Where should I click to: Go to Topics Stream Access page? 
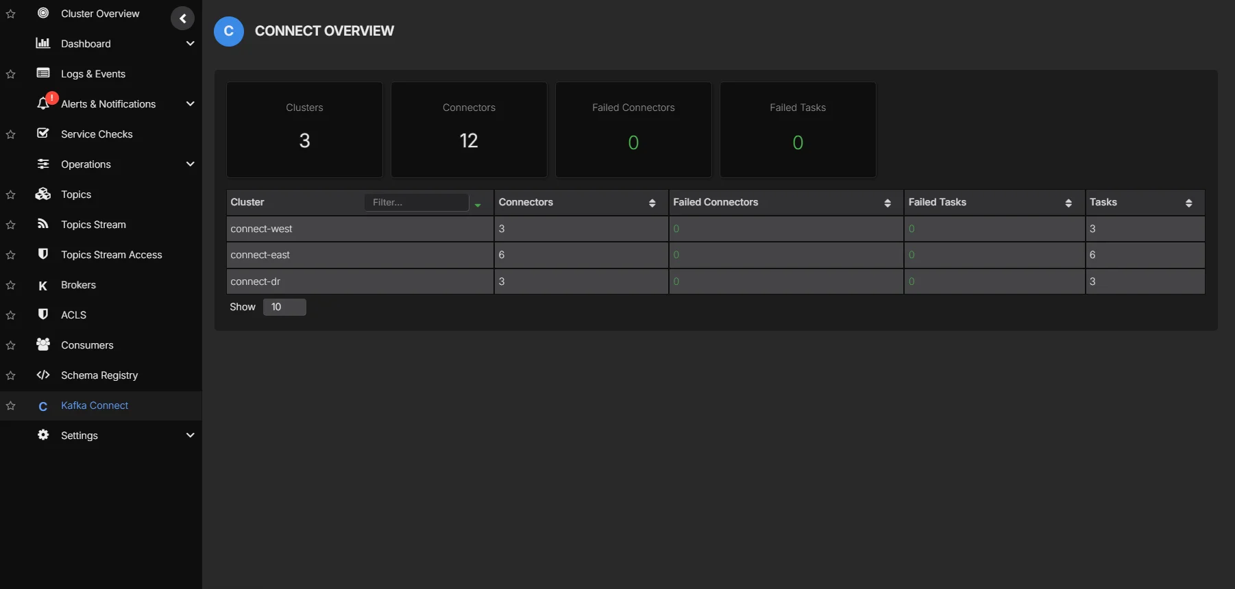tap(111, 255)
